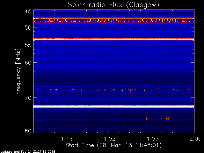Select the frequency axis label "55"

tap(28, 45)
